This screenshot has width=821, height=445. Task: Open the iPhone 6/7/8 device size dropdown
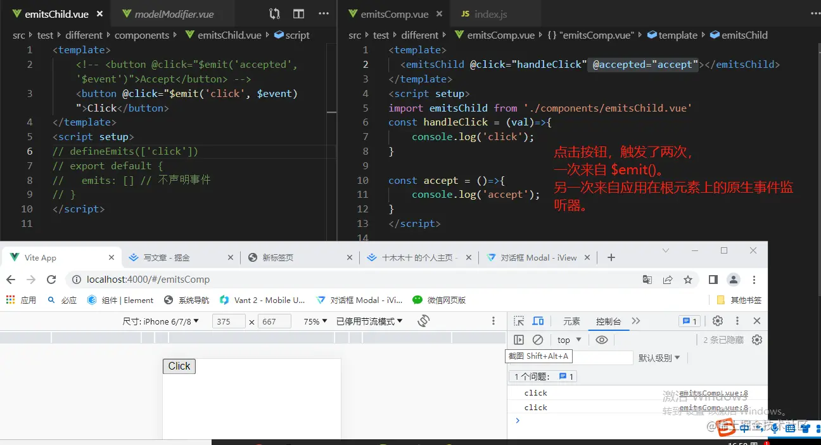pos(161,321)
